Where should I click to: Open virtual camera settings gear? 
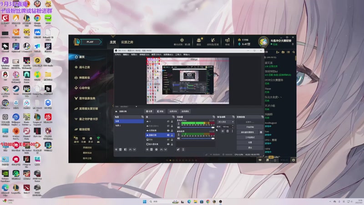[x=261, y=132]
